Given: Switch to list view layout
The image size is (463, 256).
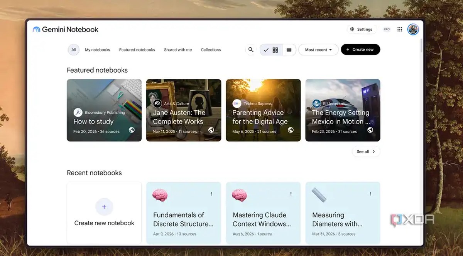Looking at the screenshot, I should 289,50.
